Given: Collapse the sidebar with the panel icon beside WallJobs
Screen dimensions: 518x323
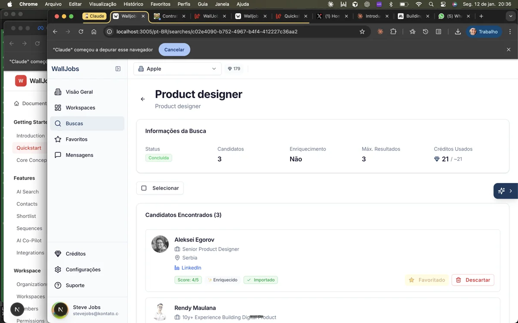Looking at the screenshot, I should 117,68.
